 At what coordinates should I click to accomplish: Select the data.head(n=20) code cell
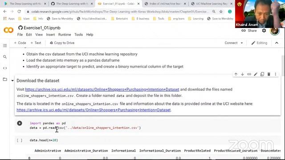147,140
